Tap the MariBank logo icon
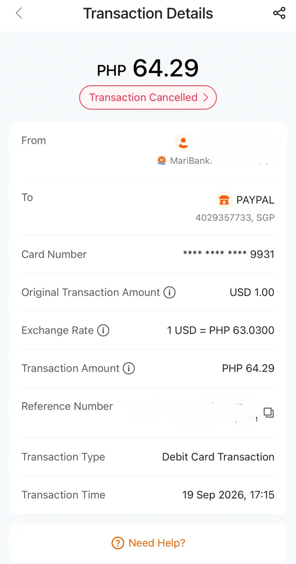 pos(162,160)
